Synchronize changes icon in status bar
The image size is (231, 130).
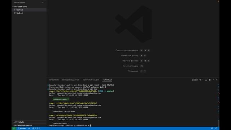click(29, 129)
